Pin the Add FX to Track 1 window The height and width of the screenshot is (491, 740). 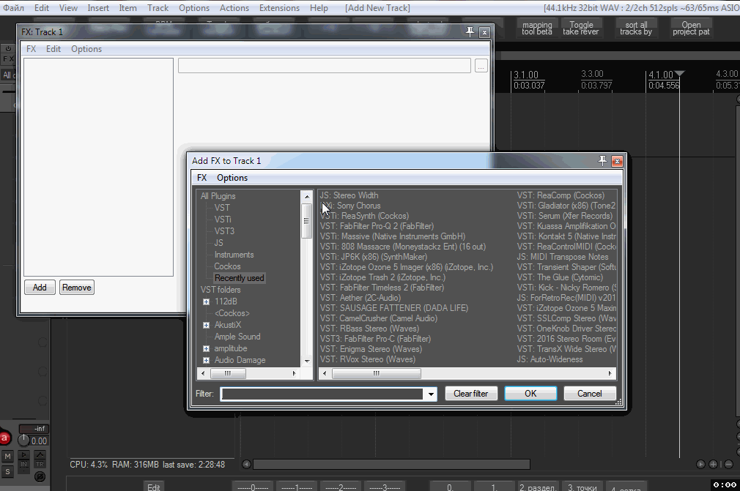pos(603,161)
